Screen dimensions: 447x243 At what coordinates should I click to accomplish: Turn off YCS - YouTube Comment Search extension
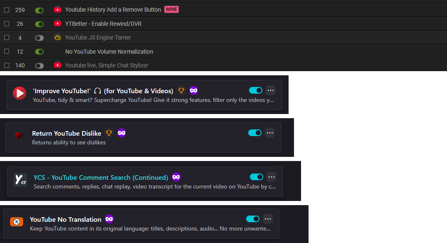click(x=257, y=177)
